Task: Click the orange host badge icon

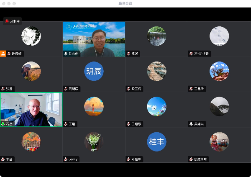Action: coord(3,54)
